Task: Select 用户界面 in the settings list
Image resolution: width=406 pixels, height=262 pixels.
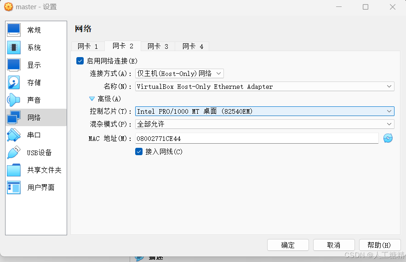Action: click(36, 187)
